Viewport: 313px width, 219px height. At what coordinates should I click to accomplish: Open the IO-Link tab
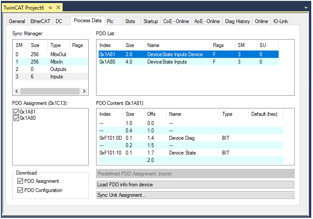coord(281,21)
